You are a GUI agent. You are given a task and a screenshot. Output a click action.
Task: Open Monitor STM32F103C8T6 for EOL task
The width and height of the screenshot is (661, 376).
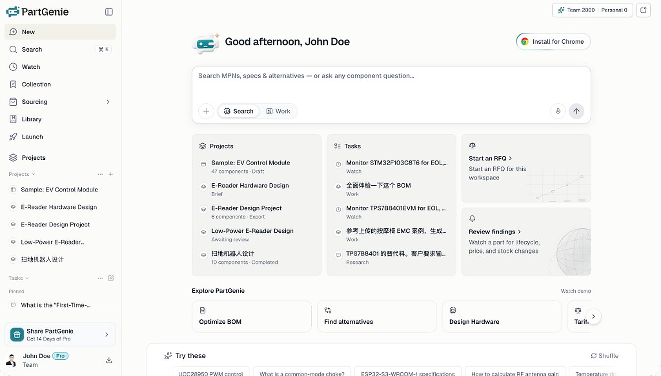391,167
